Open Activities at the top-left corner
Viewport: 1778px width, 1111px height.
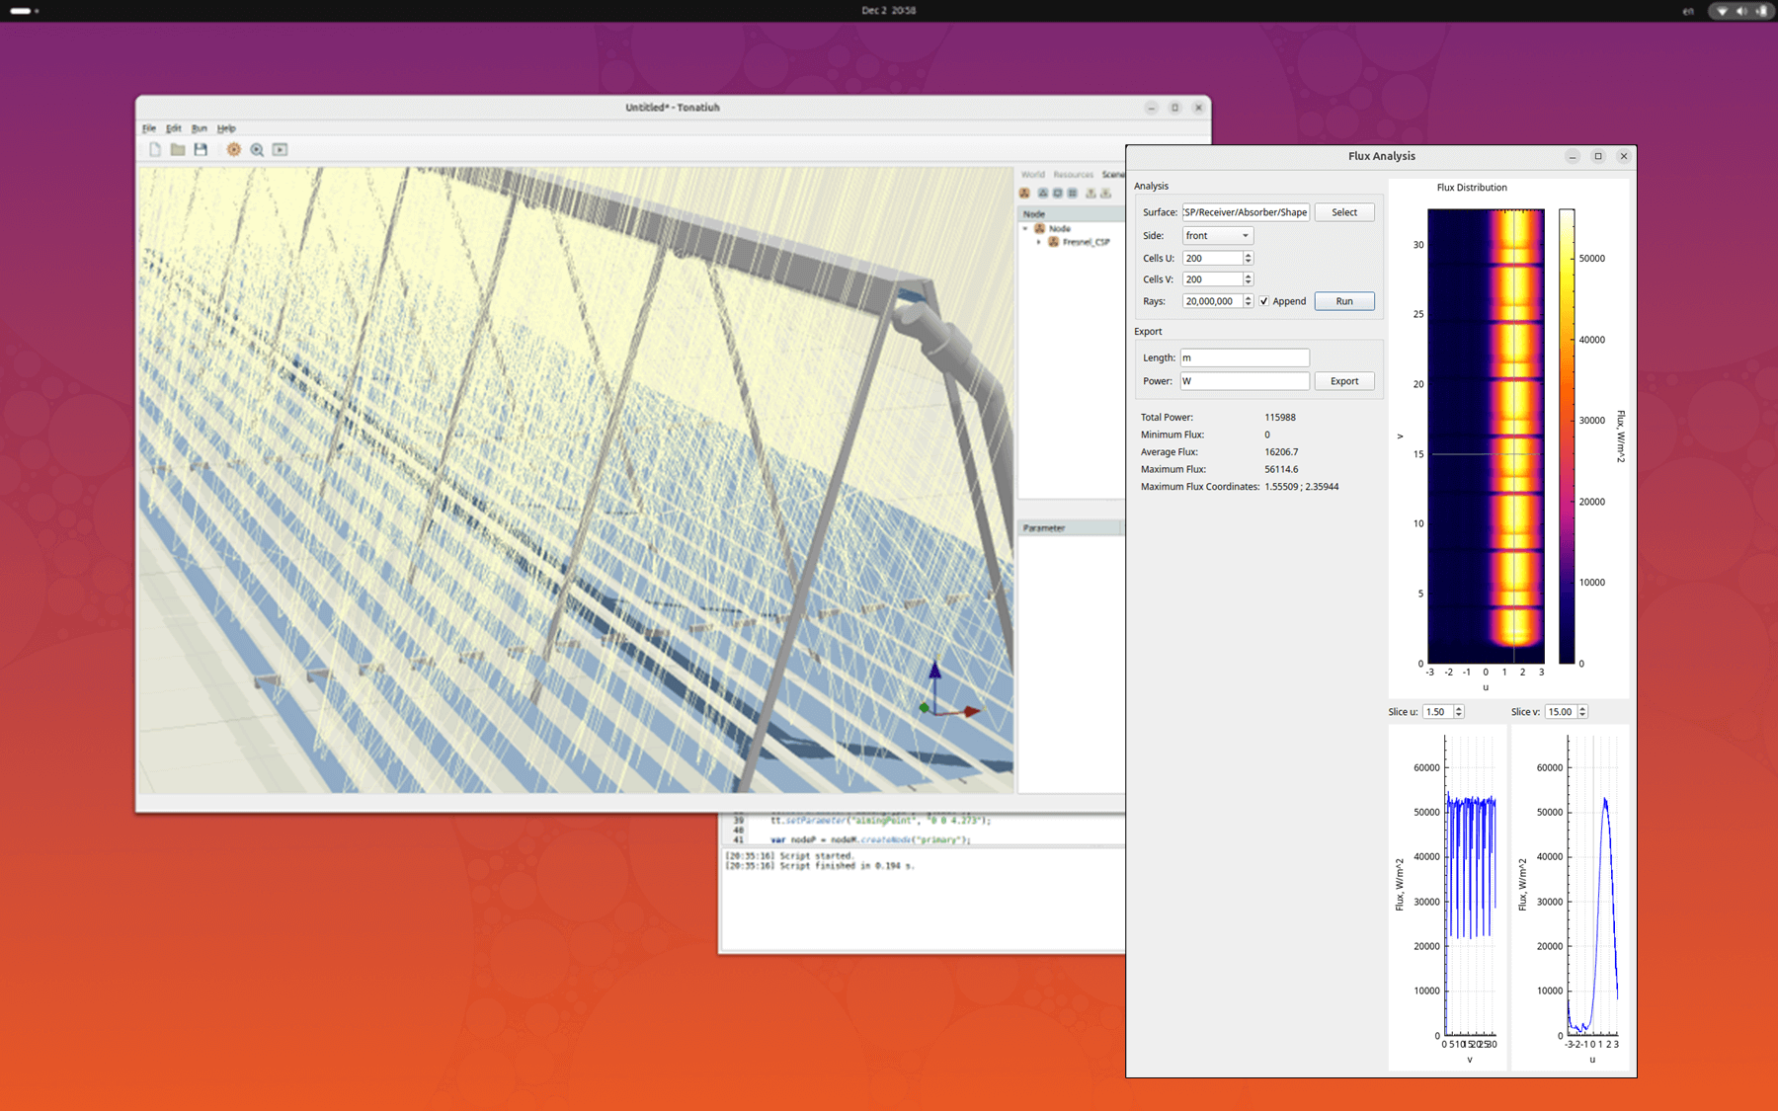click(x=24, y=11)
